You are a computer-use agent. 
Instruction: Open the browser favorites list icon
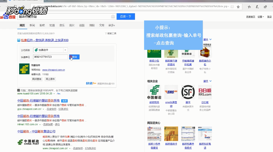(249, 7)
